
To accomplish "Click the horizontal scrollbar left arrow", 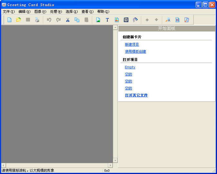I will click(3, 165).
